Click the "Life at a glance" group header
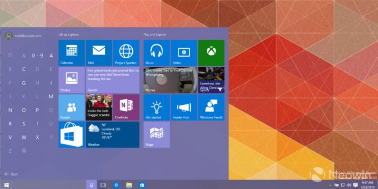This screenshot has height=189, width=378. [x=69, y=34]
